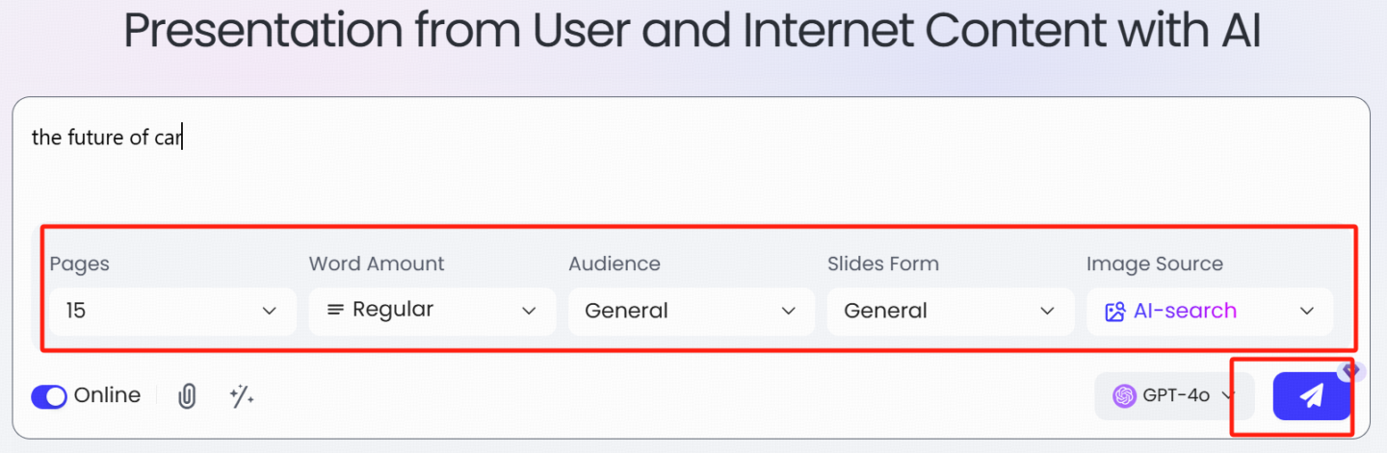This screenshot has height=453, width=1387.
Task: Expand the Word Amount dropdown chevron
Action: (x=529, y=311)
